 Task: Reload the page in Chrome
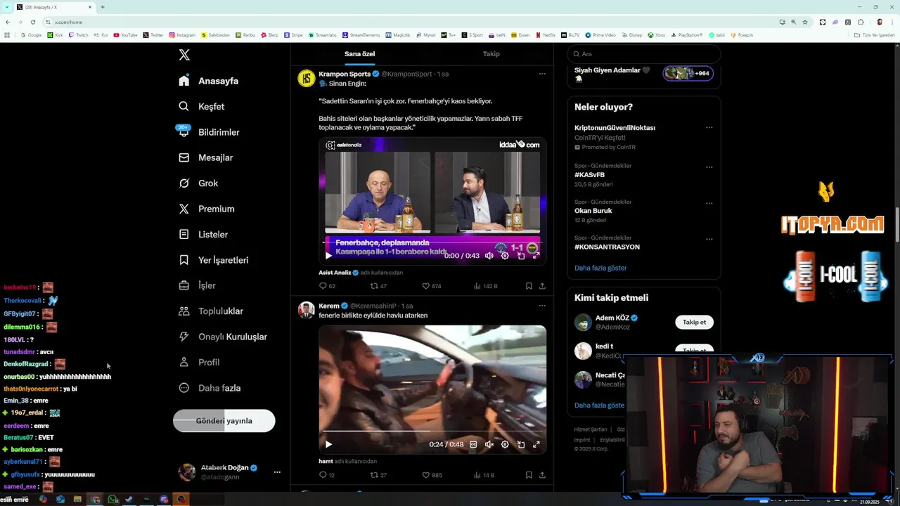[33, 22]
